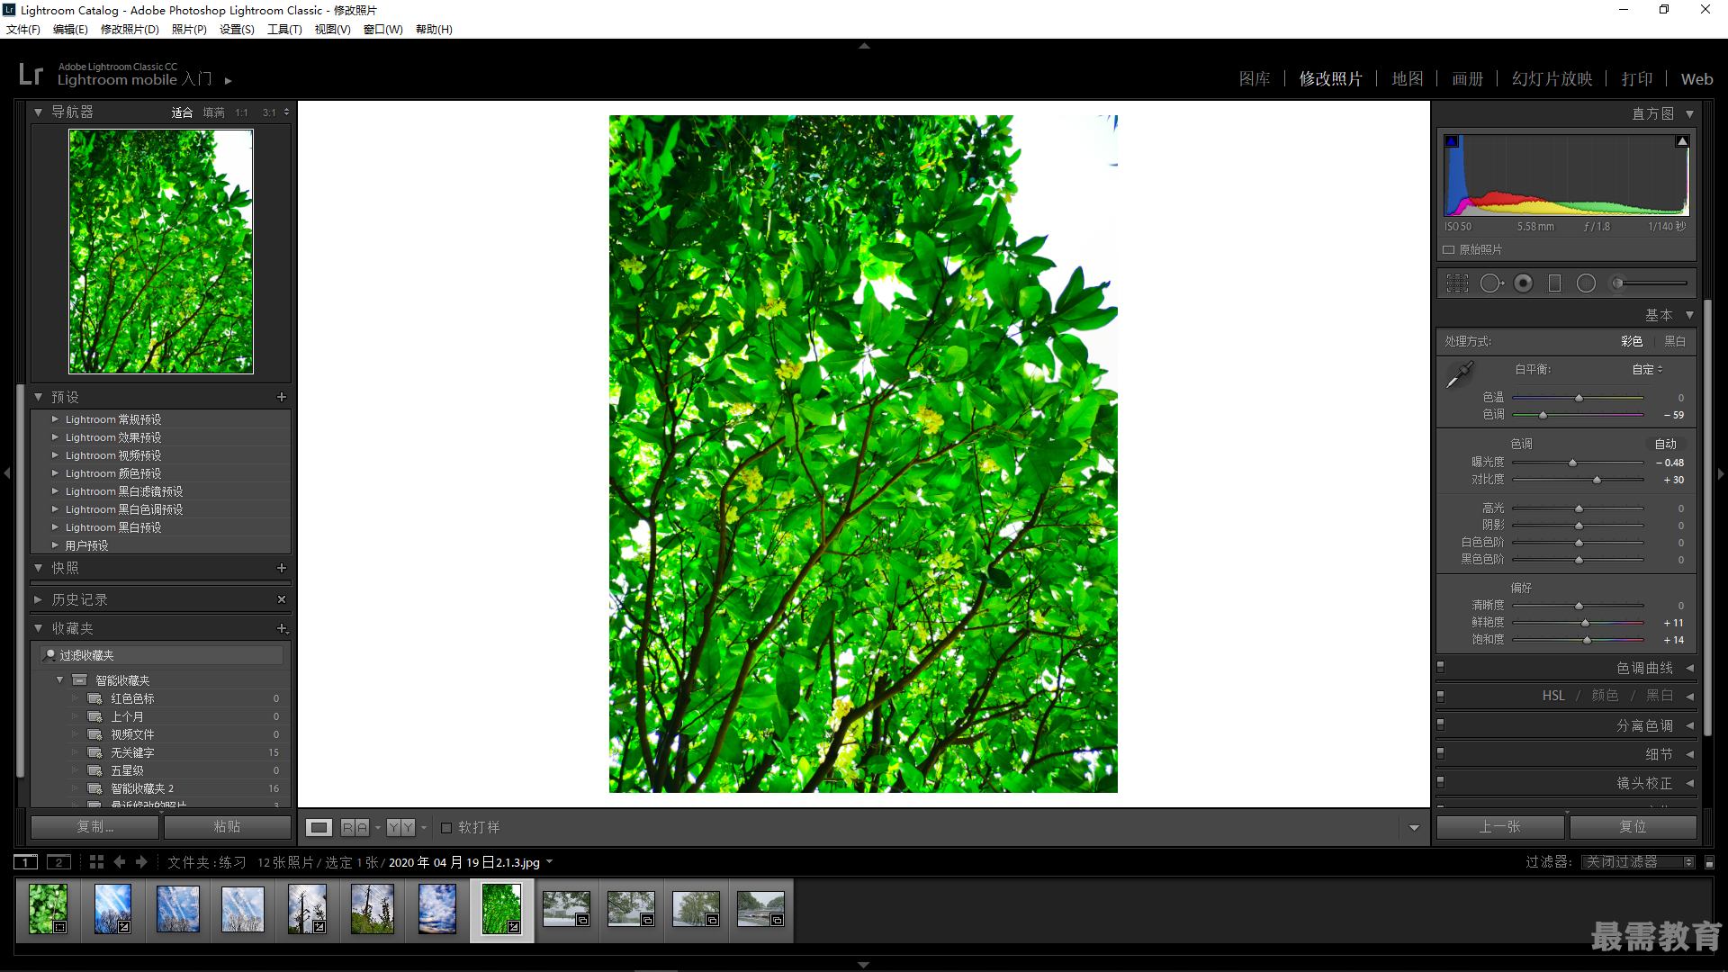Toggle highlight clipping indicator in histogram
Screen dimensions: 1728x972
(1682, 141)
